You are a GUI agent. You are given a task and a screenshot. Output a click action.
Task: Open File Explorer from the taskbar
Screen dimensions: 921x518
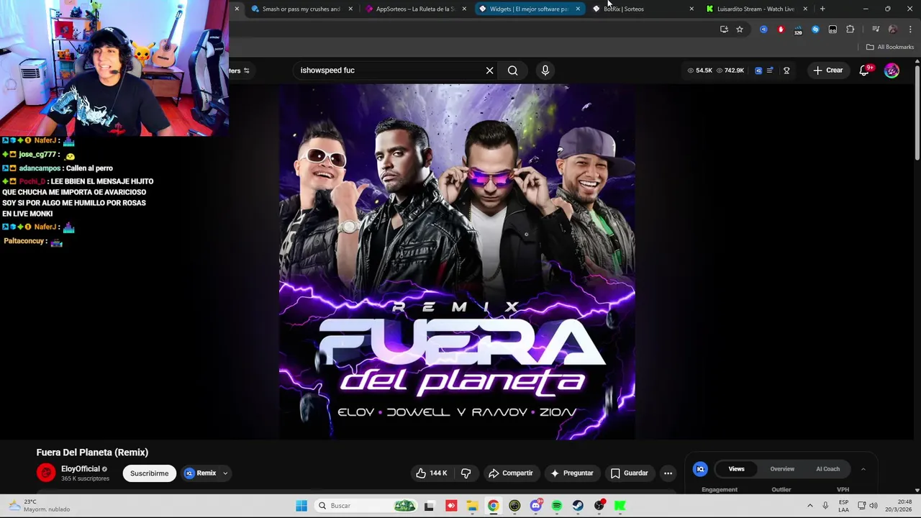472,506
